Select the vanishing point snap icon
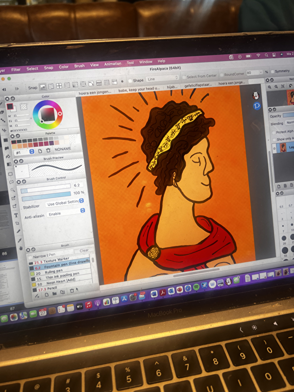Viewport: 294px width, 392px height. click(x=67, y=85)
